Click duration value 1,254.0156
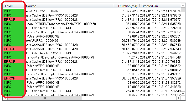Image resolution: width=186 pixels, height=101 pixels. click(x=131, y=91)
